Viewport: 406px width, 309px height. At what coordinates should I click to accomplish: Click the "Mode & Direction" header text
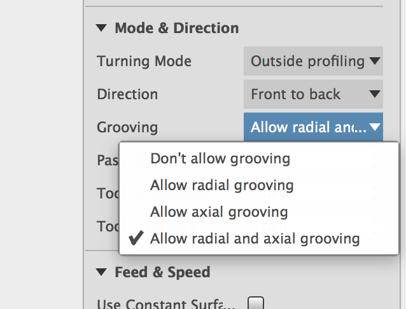pos(177,28)
